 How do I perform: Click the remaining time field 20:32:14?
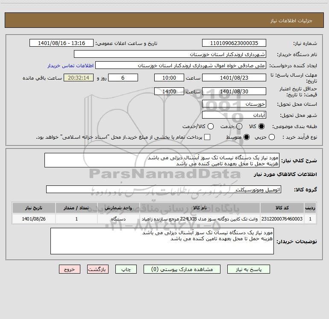tap(79, 78)
